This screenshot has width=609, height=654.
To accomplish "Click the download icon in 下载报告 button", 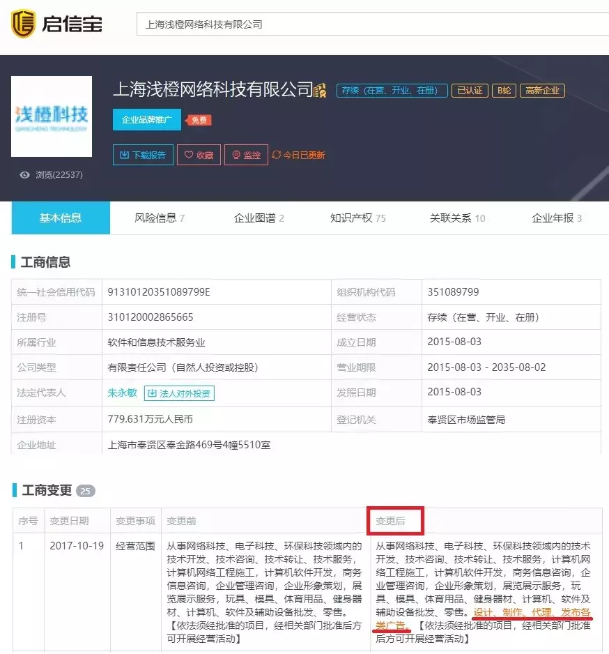I will pyautogui.click(x=124, y=155).
